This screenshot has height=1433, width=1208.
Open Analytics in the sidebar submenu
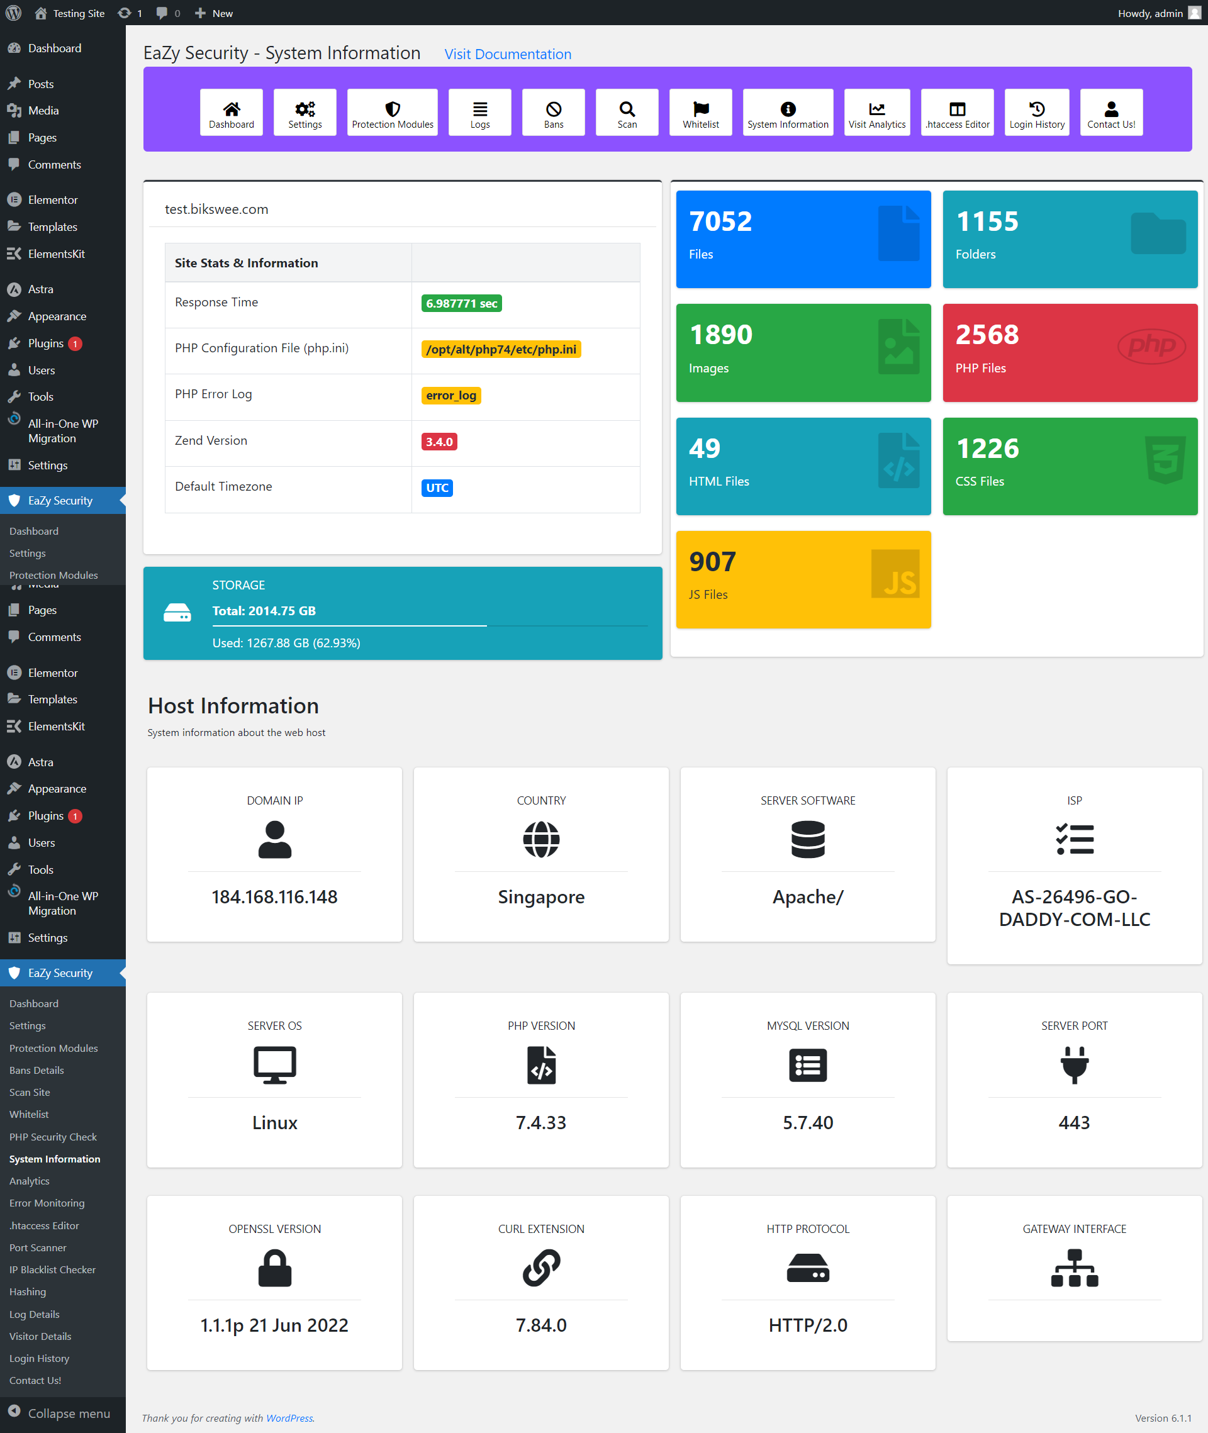(29, 1181)
